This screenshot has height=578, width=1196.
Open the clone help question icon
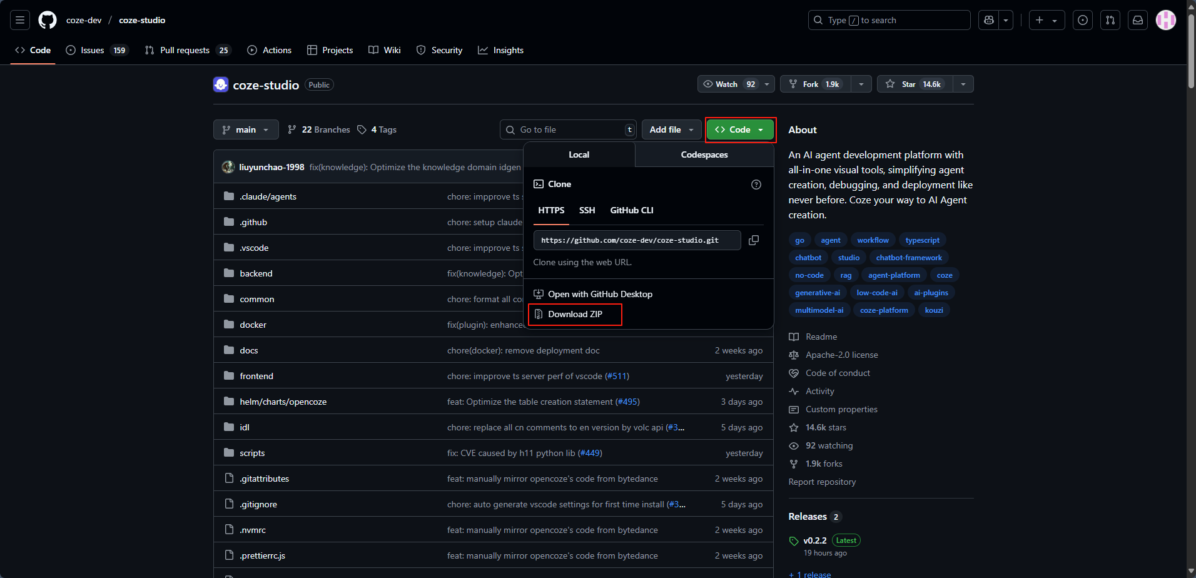(x=756, y=185)
